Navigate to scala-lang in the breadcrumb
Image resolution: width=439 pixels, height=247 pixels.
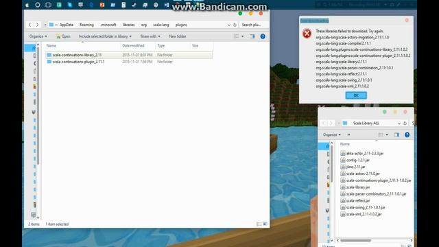pyautogui.click(x=161, y=25)
